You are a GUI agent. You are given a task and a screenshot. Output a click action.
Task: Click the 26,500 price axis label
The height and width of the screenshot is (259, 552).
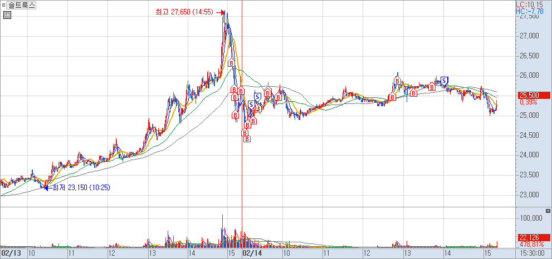tap(529, 56)
